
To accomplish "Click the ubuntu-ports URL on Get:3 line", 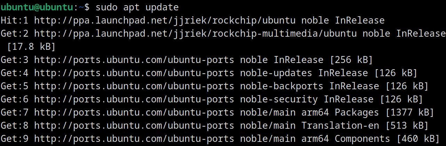I will coord(134,60).
